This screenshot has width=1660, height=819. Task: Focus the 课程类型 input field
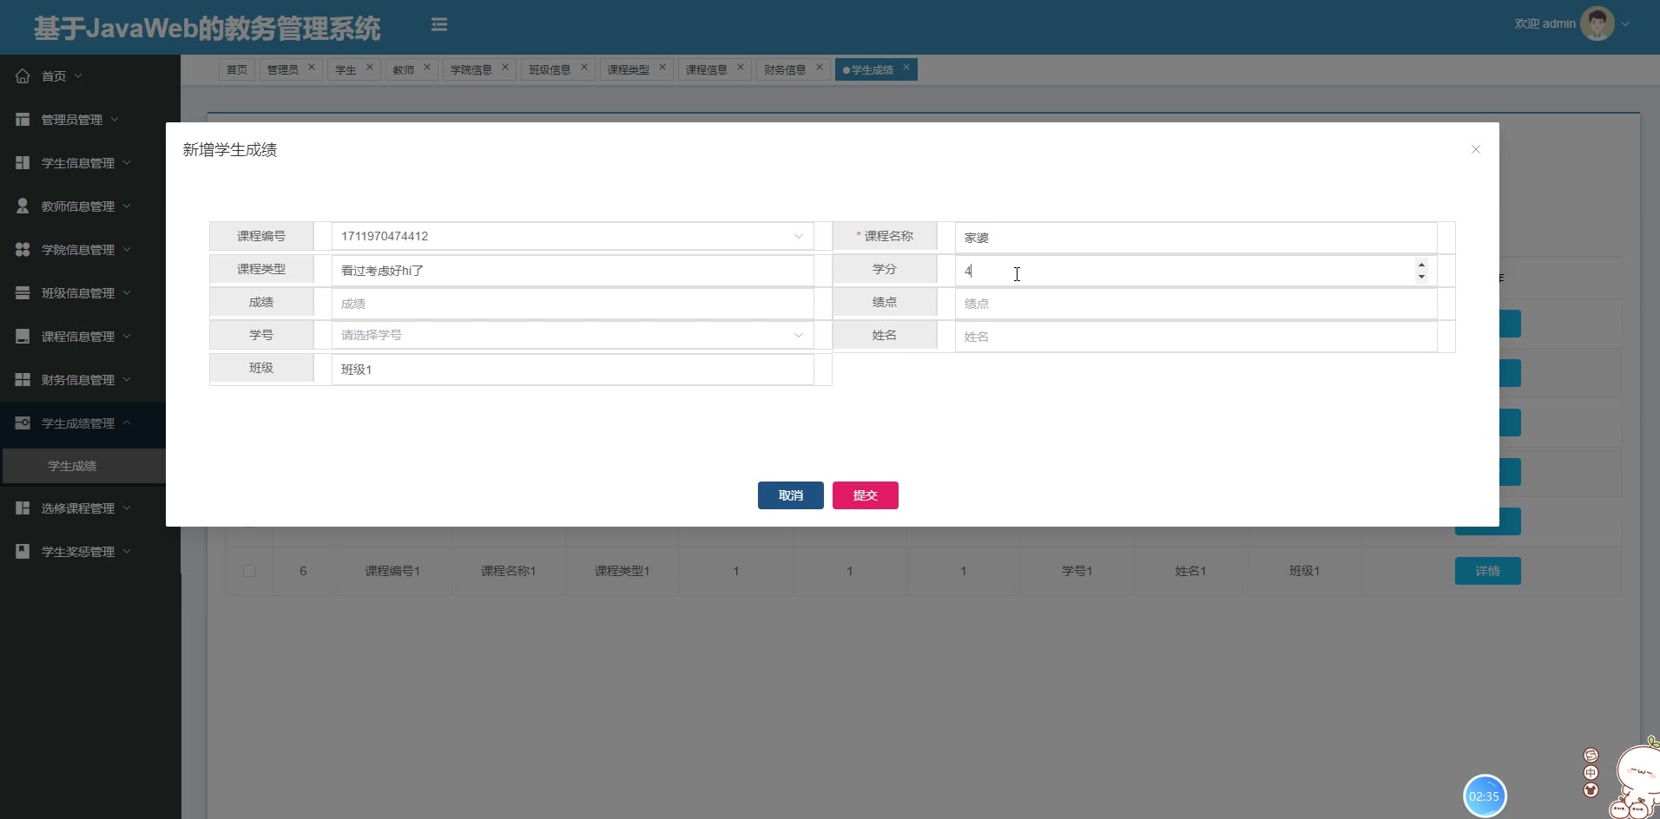(x=573, y=270)
